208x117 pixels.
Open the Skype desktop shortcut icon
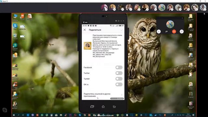(x=15, y=26)
